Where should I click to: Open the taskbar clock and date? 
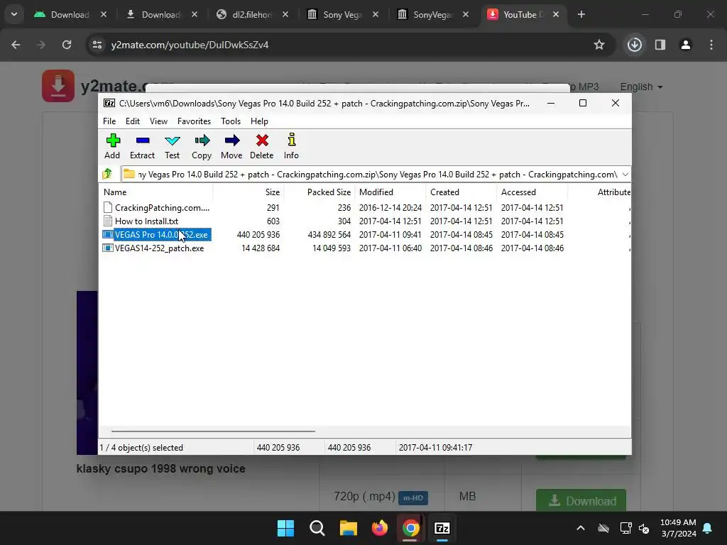678,528
